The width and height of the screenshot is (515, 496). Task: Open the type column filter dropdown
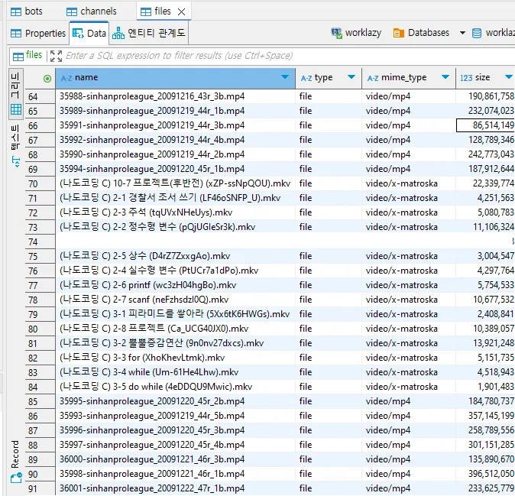(351, 77)
